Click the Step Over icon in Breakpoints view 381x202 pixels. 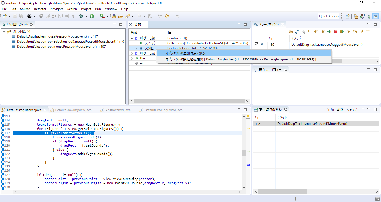pyautogui.click(x=355, y=31)
